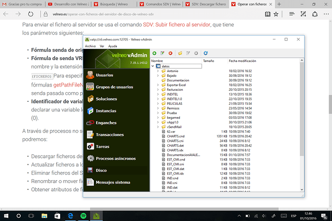Open the Action Center notifications icon

[x=324, y=216]
